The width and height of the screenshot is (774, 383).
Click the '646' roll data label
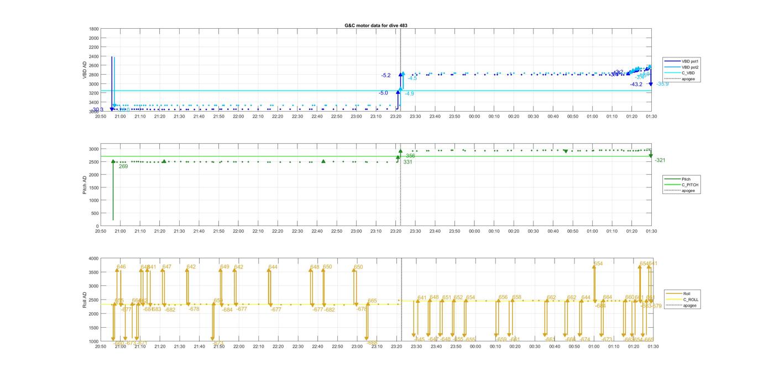tap(121, 267)
